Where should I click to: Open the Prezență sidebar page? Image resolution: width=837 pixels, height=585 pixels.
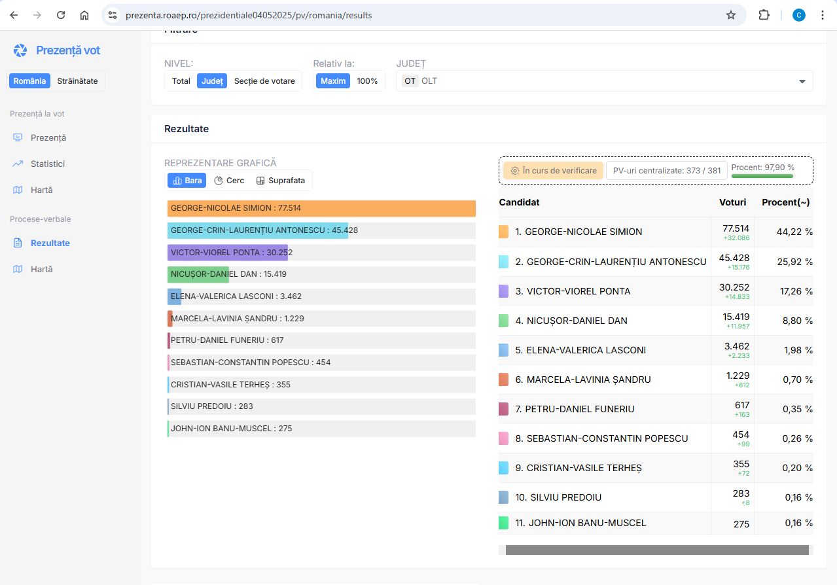[x=48, y=137]
